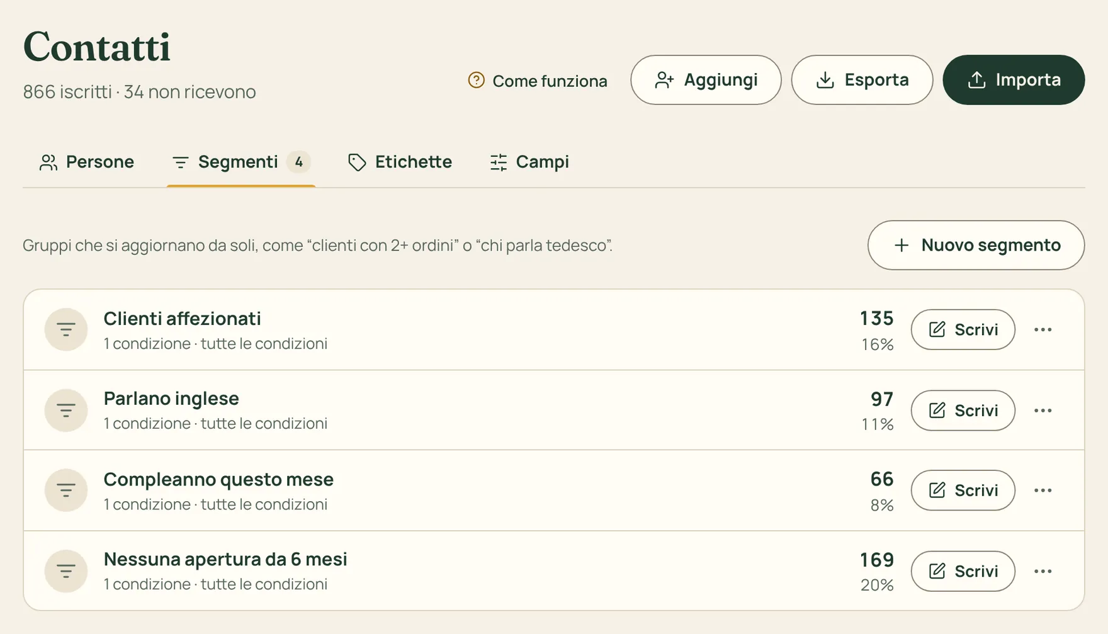Write to Clienti affezionati with Scrivi
The height and width of the screenshot is (634, 1108).
pos(963,329)
